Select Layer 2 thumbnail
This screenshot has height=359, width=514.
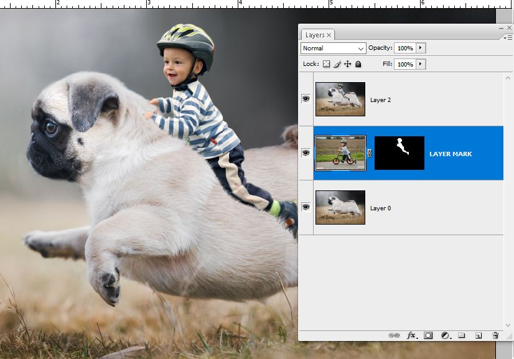tap(340, 99)
